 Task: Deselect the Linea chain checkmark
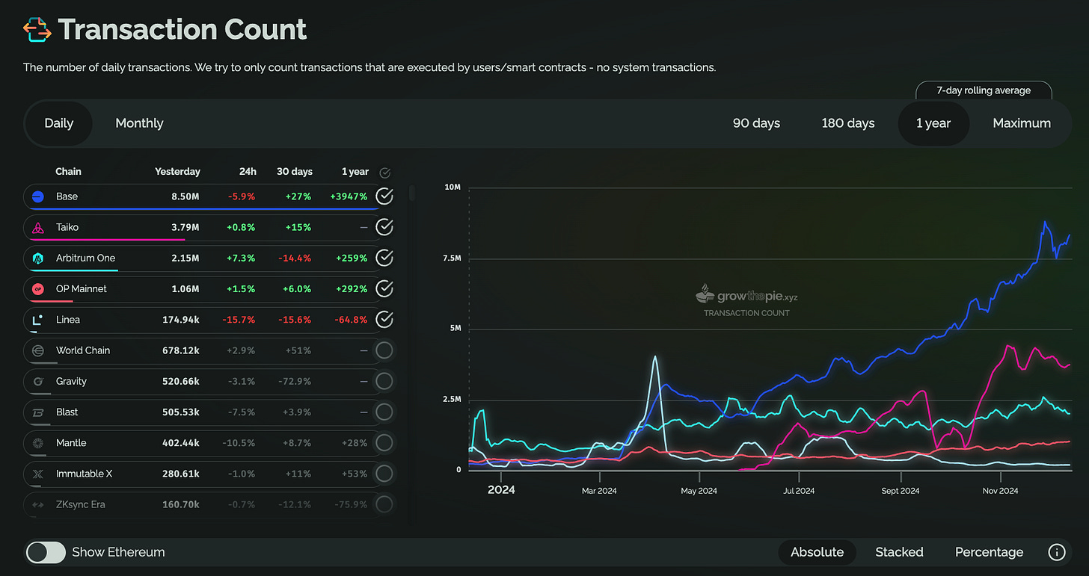(384, 320)
